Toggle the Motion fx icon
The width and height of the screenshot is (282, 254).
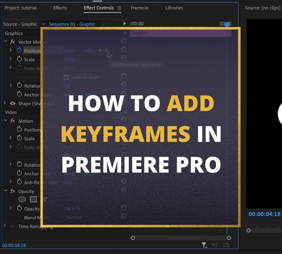12,121
